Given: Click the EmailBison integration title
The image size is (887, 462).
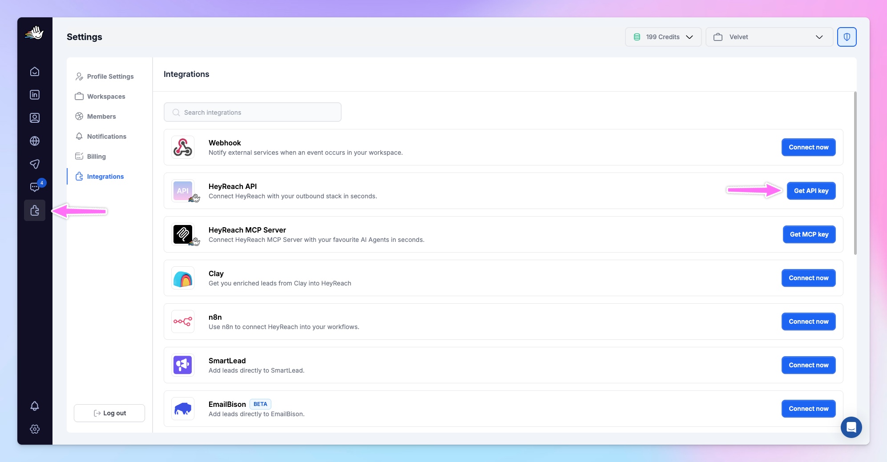Looking at the screenshot, I should click(x=227, y=404).
